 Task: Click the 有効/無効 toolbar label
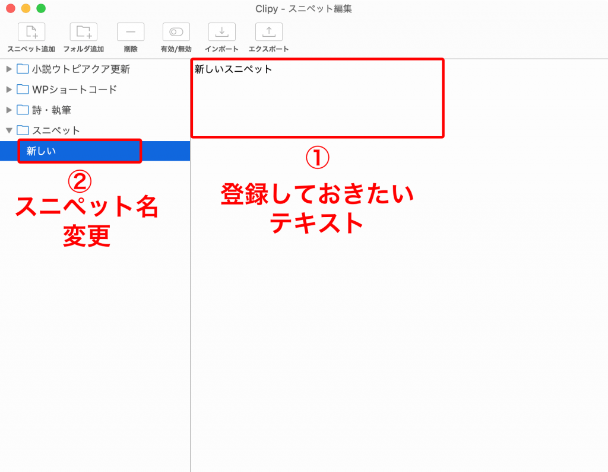pyautogui.click(x=176, y=49)
